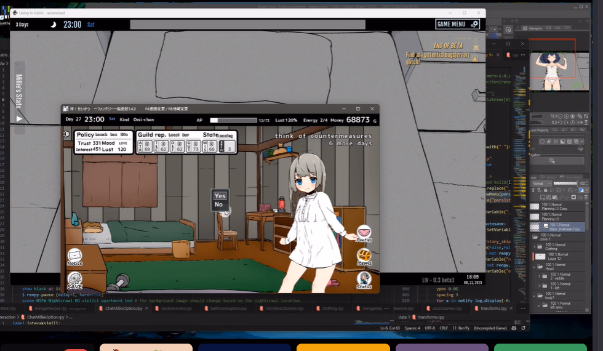Choose No in the confirmation prompt
The width and height of the screenshot is (603, 351).
coord(219,204)
